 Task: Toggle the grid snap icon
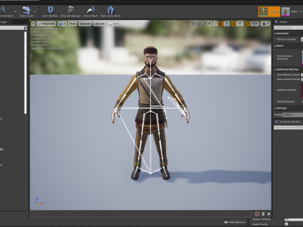point(220,24)
